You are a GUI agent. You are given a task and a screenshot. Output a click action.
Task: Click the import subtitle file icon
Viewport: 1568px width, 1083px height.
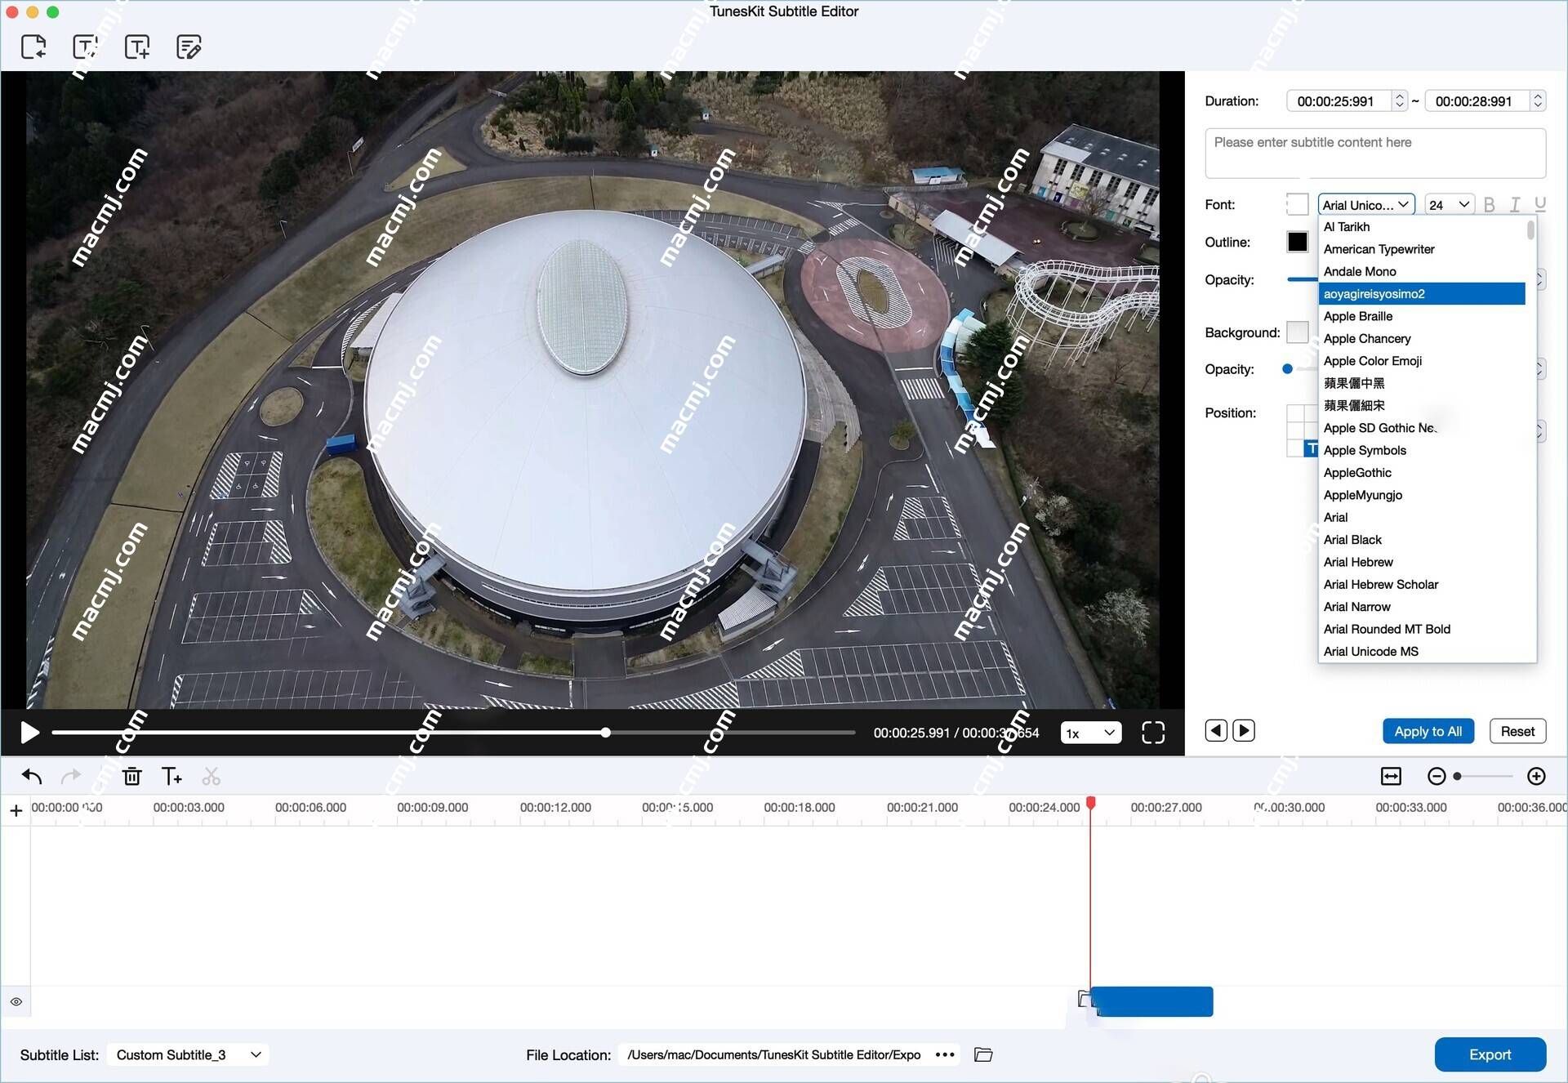[x=32, y=47]
